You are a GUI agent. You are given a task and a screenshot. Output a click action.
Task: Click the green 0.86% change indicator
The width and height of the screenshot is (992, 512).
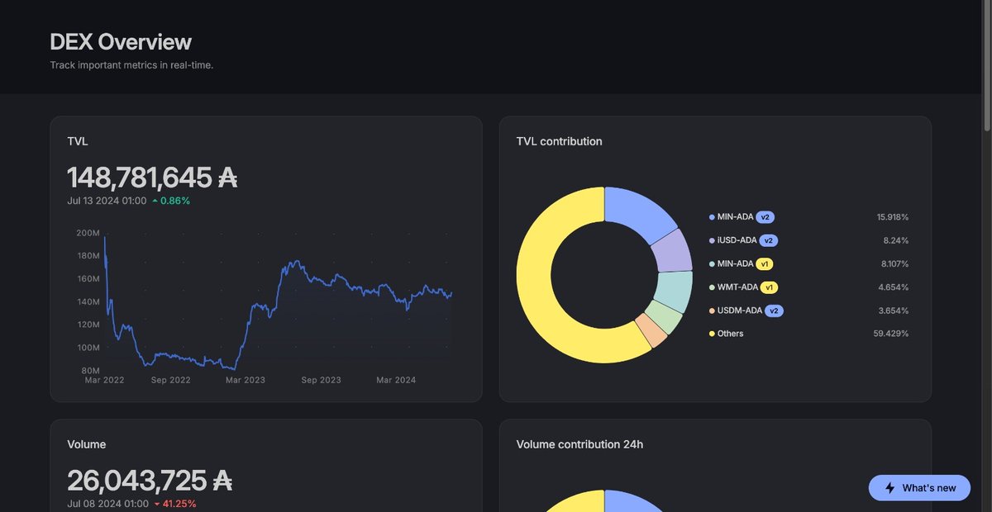tap(171, 201)
